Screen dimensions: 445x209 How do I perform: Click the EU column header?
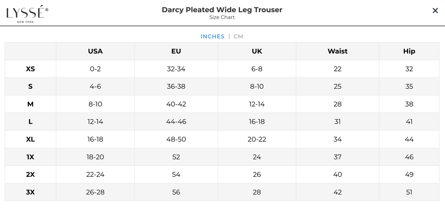pos(176,51)
